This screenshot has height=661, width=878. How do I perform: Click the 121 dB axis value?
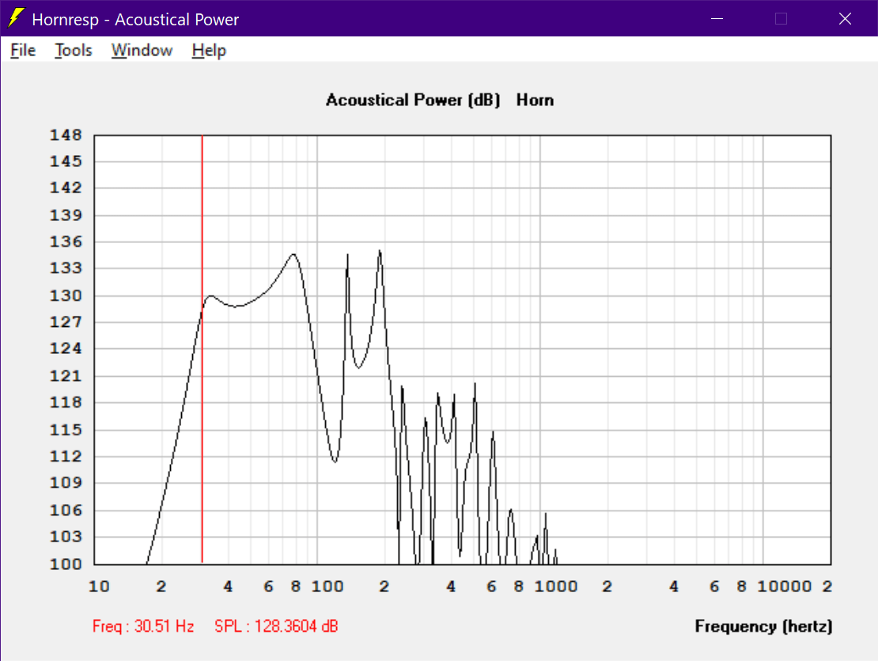tap(66, 375)
